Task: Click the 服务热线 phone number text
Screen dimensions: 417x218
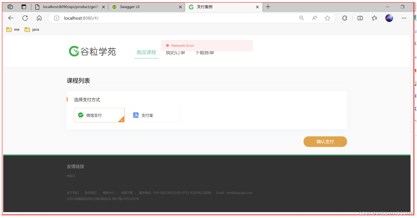Action: click(x=175, y=193)
